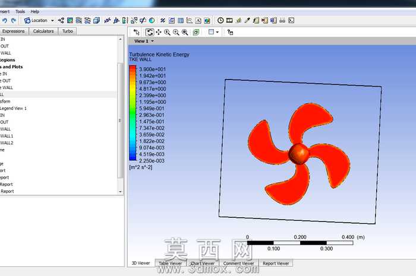Open the Command Editor terminal icon
This screenshot has width=416, height=276.
291,20
